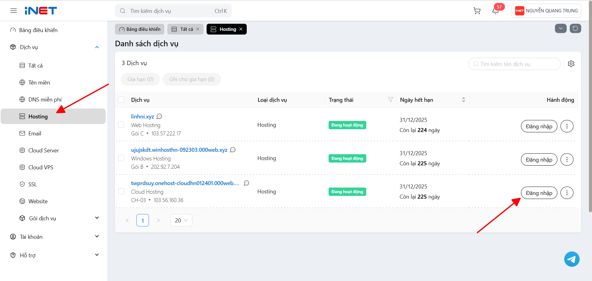The width and height of the screenshot is (592, 281).
Task: Open more actions for ujujskdt.winhosthn row
Action: [x=567, y=159]
